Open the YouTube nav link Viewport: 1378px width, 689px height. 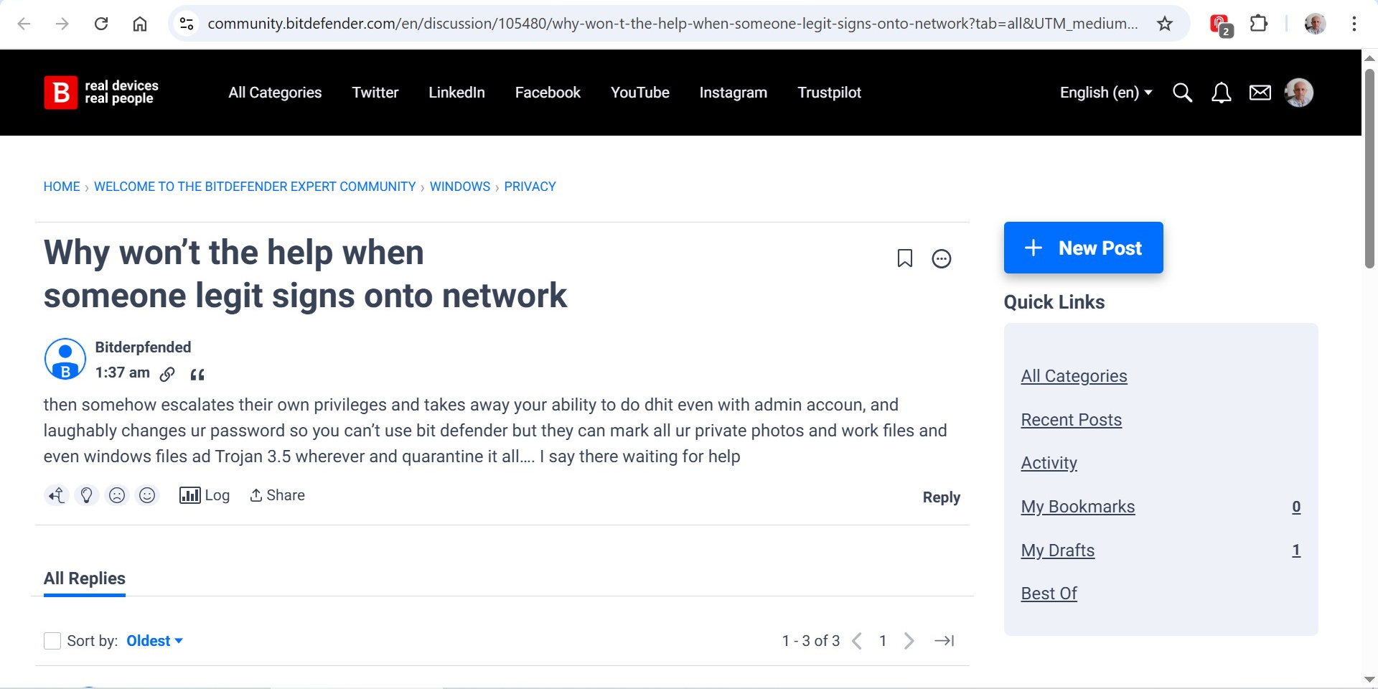click(640, 93)
